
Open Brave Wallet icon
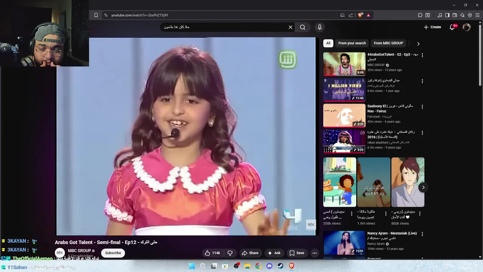(x=455, y=15)
